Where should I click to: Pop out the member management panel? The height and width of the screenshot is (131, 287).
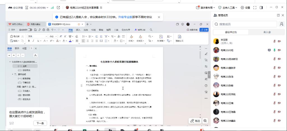(278, 15)
